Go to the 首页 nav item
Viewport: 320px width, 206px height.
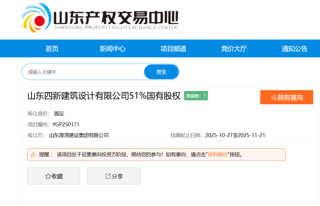point(52,49)
